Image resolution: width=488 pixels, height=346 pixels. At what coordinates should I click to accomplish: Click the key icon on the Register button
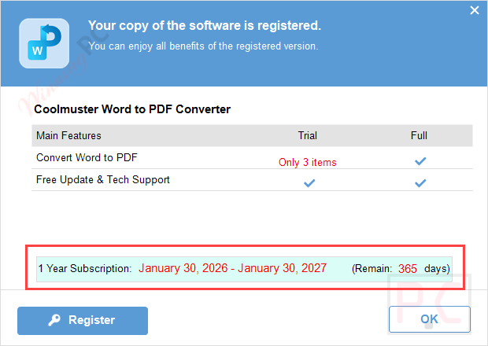pos(54,320)
